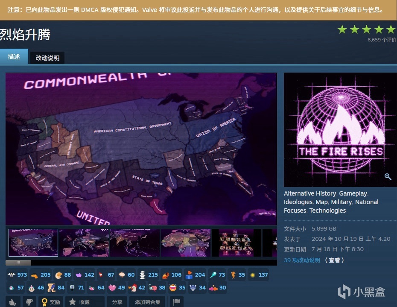Open the Gameplay tag
Image resolution: width=397 pixels, height=307 pixels.
(x=353, y=193)
